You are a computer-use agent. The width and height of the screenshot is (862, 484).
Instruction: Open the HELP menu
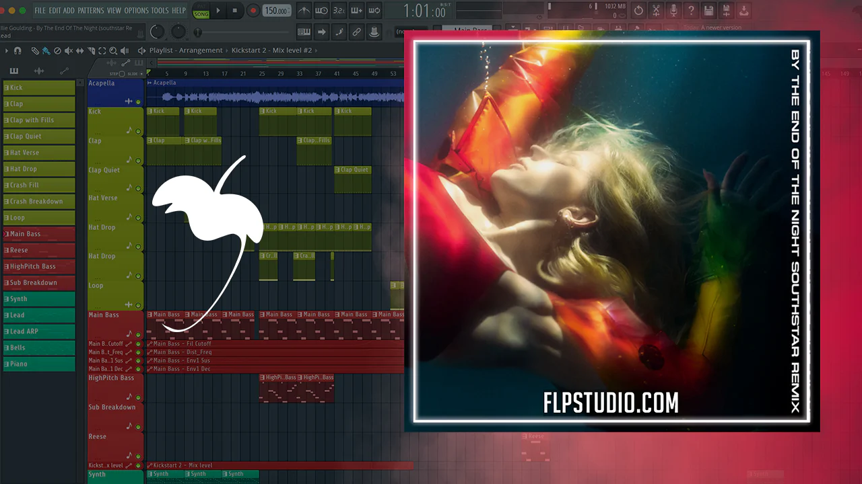(x=178, y=11)
